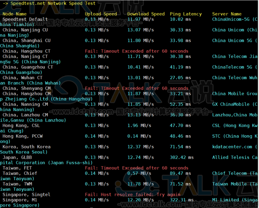Click the 11.71 MB/s download value
Viewport: 259px width, 208px height.
[141, 57]
